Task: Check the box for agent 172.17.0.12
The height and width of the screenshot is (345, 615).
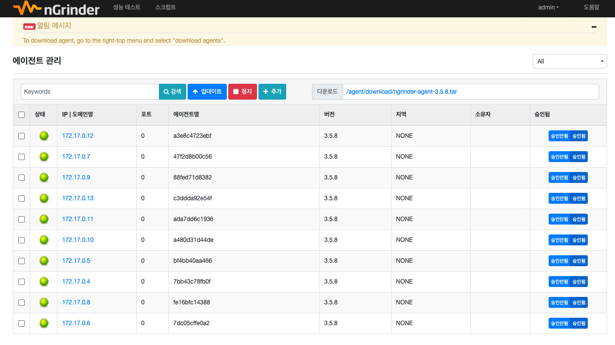Action: coord(21,136)
